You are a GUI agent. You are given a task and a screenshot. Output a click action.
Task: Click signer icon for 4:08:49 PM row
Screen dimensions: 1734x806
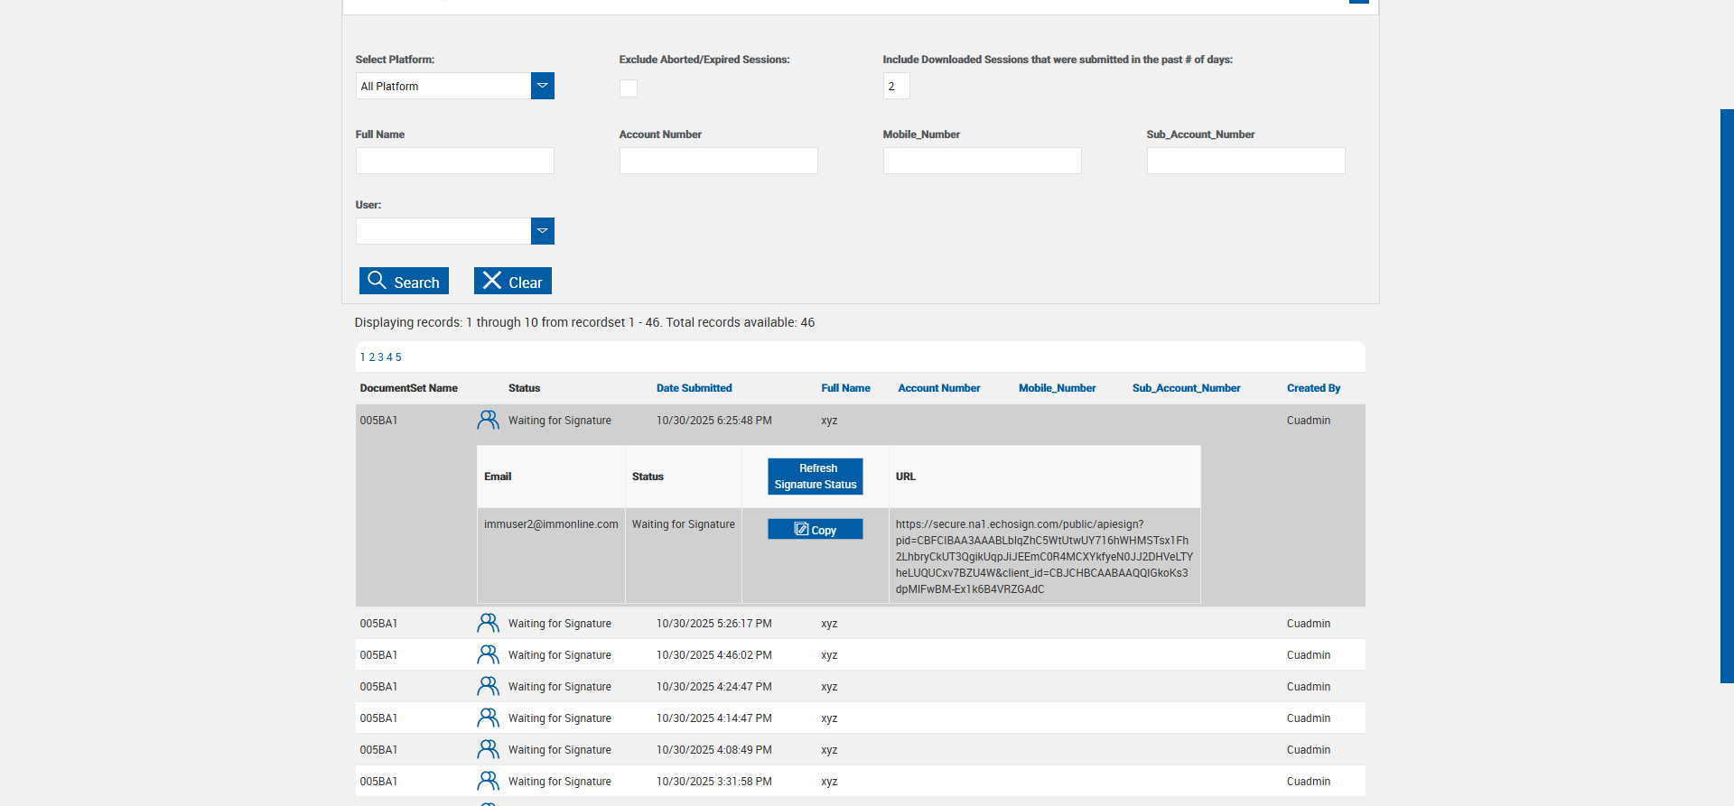coord(488,749)
